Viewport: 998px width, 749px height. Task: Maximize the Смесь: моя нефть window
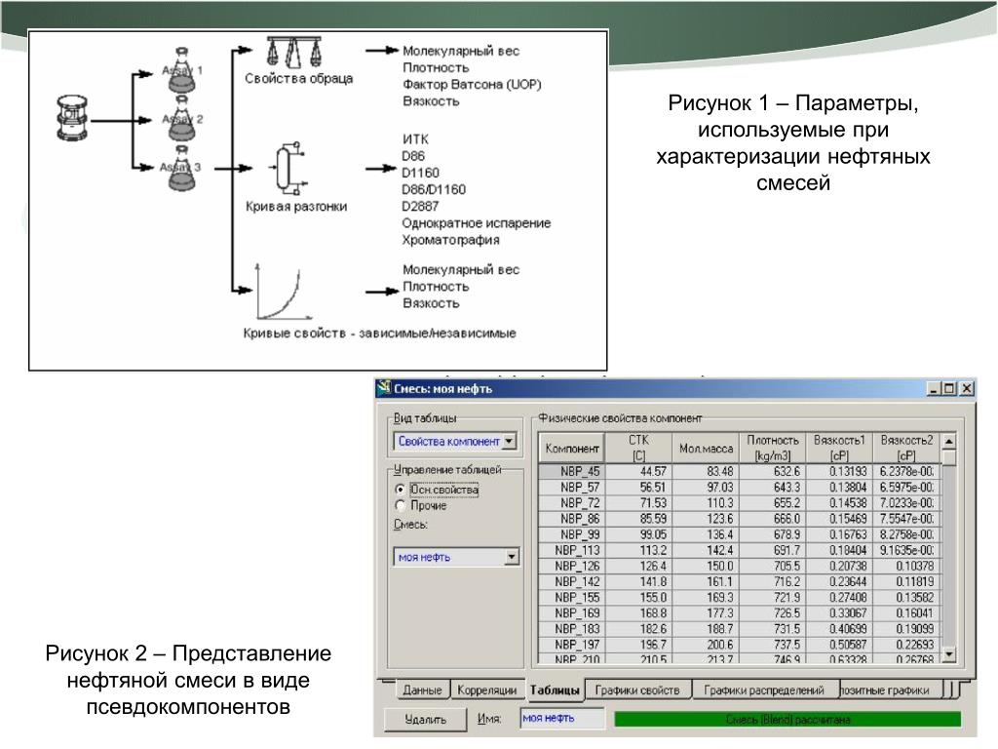coord(949,388)
